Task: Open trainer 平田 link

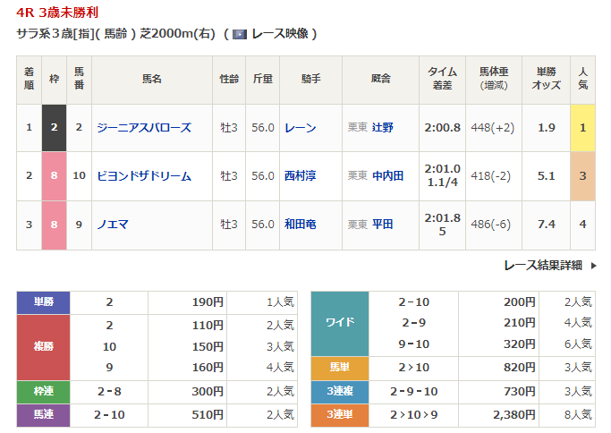Action: (x=383, y=225)
